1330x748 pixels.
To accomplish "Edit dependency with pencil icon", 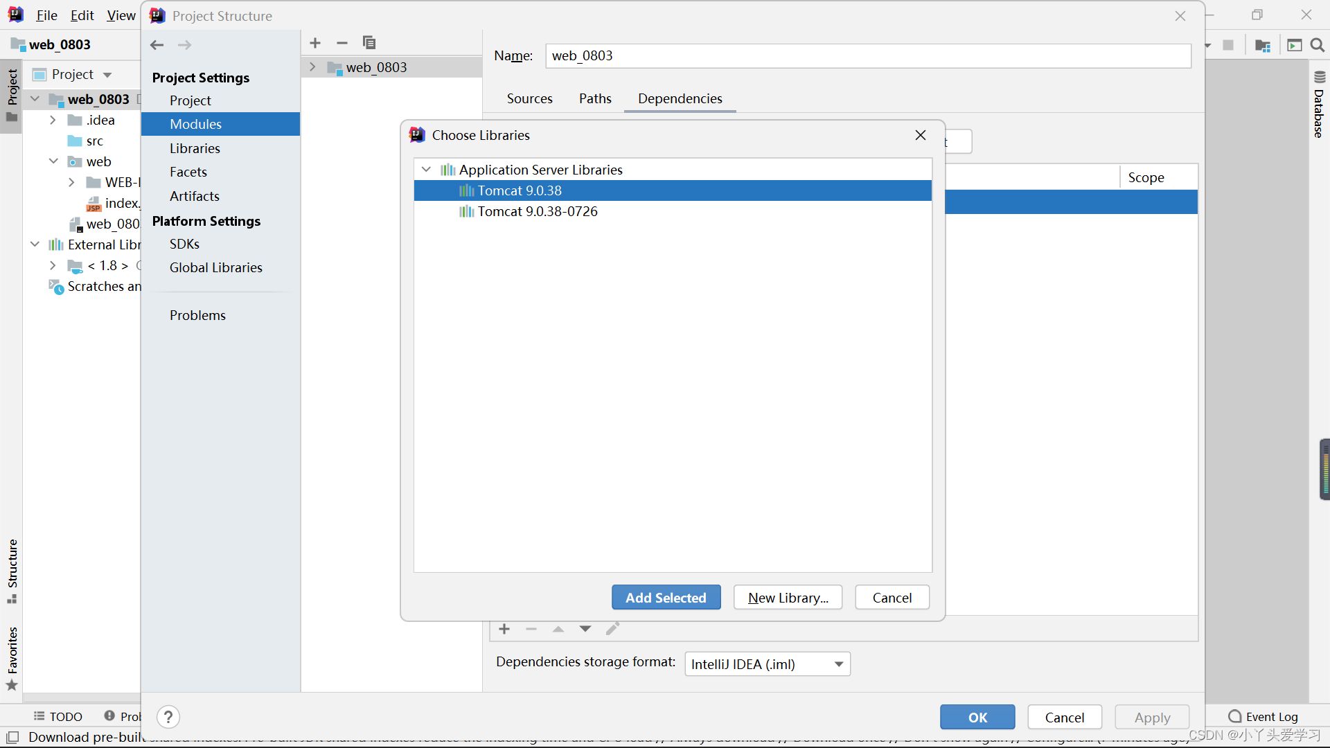I will tap(612, 629).
